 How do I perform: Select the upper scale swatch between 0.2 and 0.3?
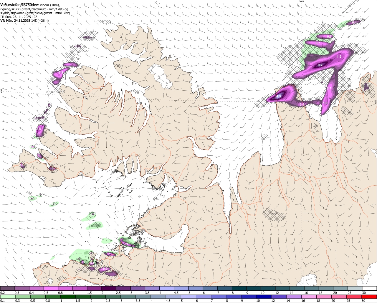(x=8, y=289)
